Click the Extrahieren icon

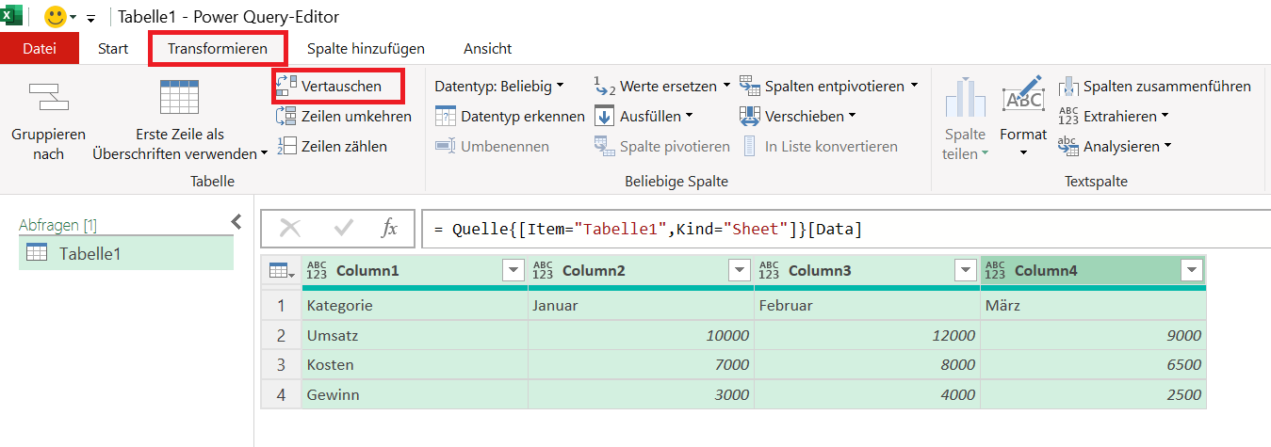tap(1068, 116)
